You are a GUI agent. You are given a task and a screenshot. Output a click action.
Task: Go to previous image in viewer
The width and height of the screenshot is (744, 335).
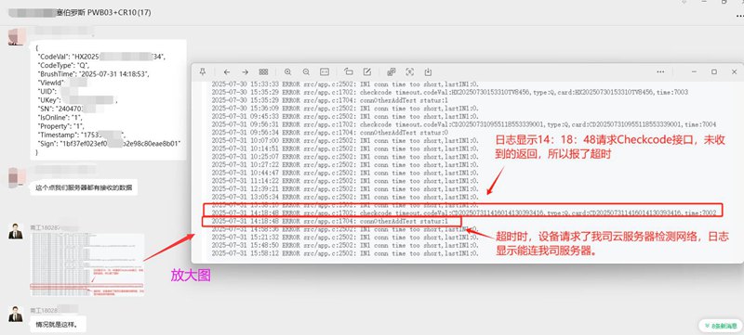226,72
